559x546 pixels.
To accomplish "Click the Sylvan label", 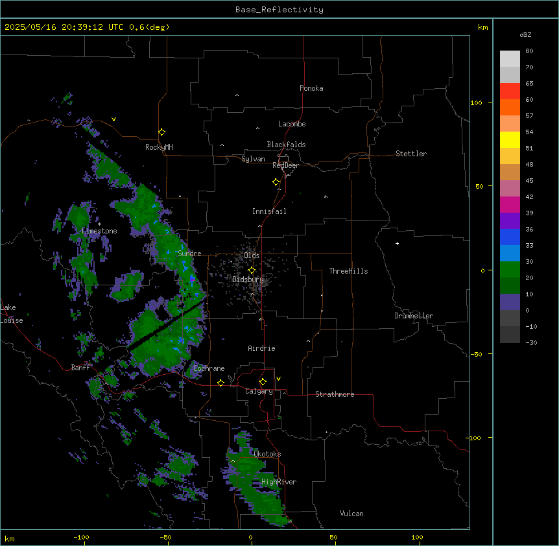I will pos(253,159).
